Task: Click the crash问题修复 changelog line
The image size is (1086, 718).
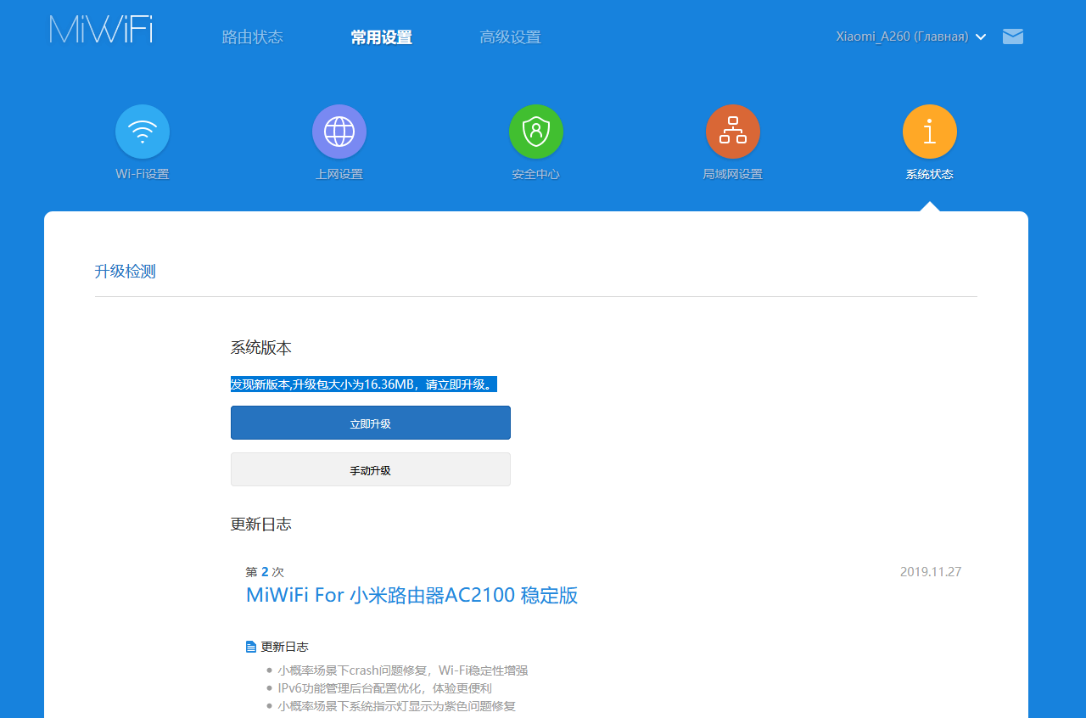Action: tap(403, 670)
